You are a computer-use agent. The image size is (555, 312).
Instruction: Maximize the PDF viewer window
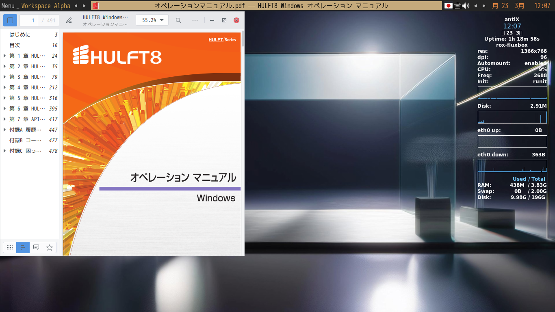pos(224,20)
